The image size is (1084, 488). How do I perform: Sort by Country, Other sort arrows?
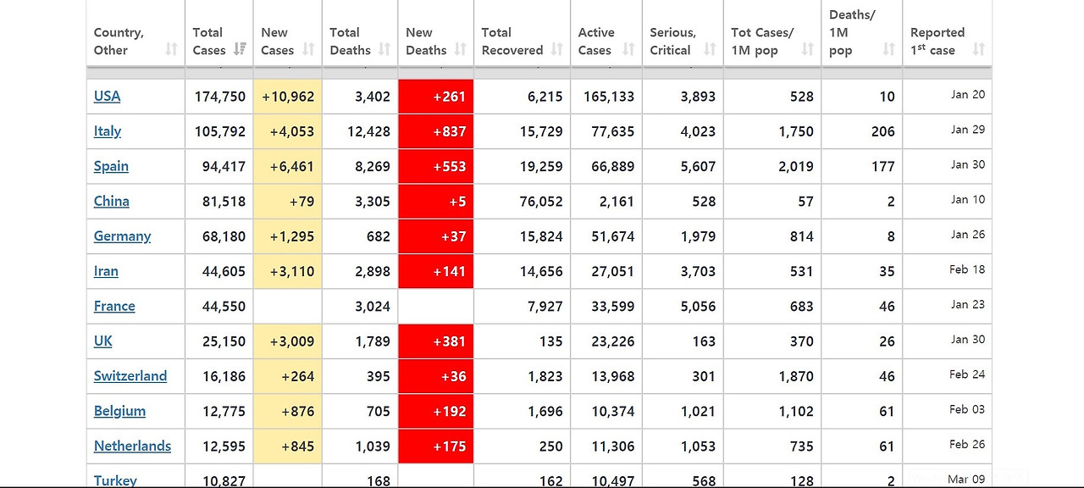pyautogui.click(x=172, y=49)
